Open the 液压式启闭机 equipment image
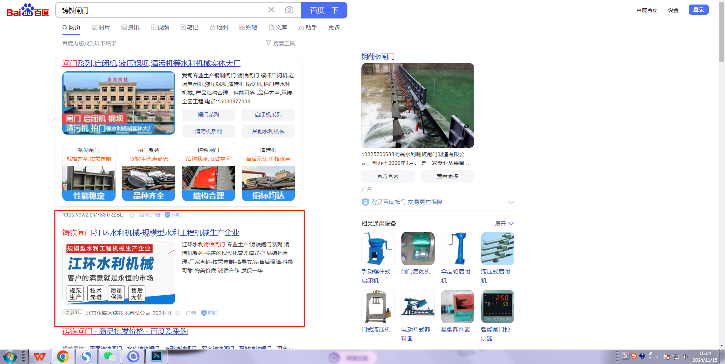Image resolution: width=725 pixels, height=364 pixels. [498, 249]
